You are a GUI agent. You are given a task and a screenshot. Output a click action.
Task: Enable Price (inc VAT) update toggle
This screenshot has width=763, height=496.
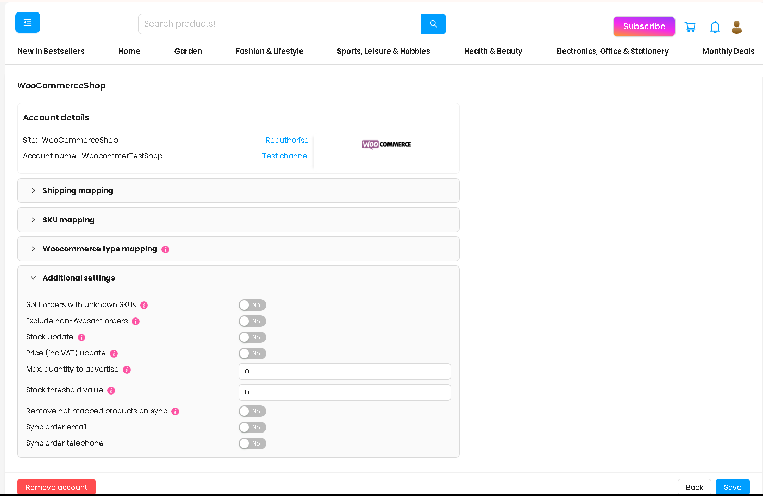pyautogui.click(x=252, y=353)
